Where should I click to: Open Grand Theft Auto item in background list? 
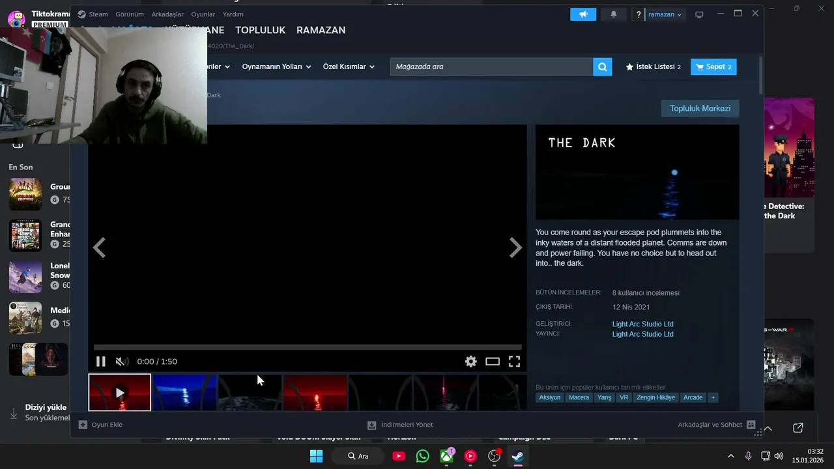(x=39, y=234)
